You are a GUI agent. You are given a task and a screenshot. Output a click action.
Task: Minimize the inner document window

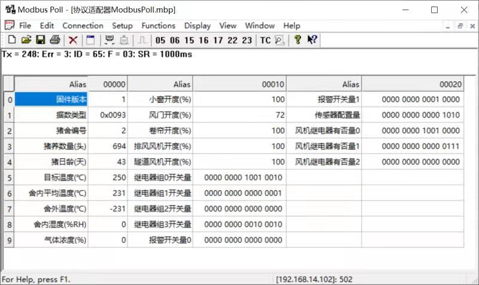(x=448, y=26)
